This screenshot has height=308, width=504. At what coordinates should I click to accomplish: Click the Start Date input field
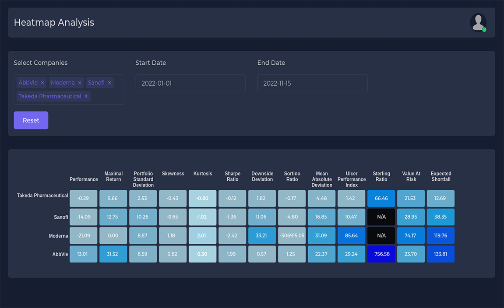coord(190,83)
